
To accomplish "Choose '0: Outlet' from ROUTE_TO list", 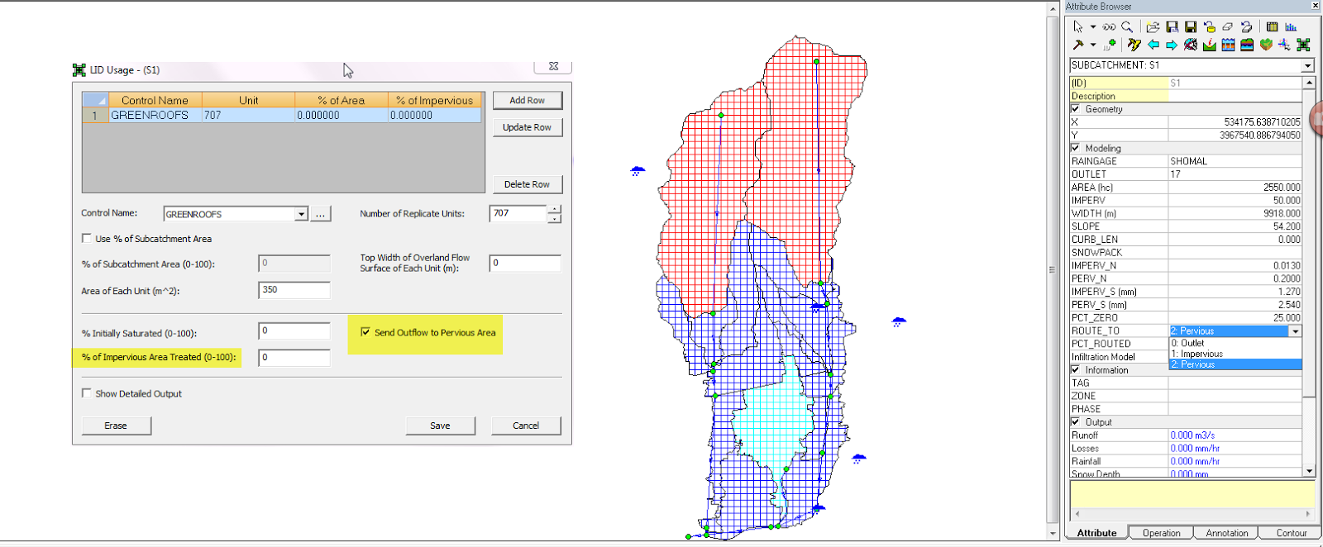I will coord(1235,343).
